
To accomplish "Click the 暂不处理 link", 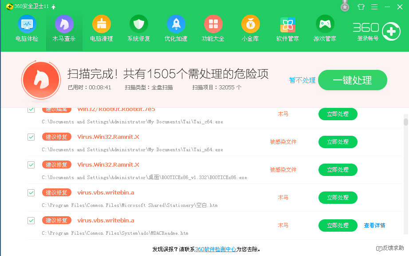I will (x=302, y=80).
